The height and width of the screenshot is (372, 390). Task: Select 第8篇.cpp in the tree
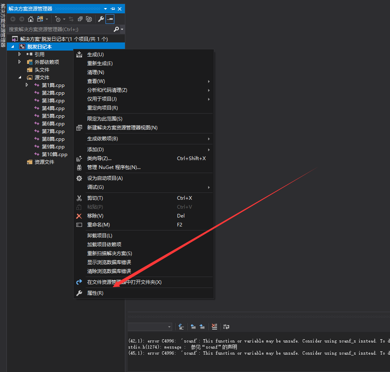(53, 139)
